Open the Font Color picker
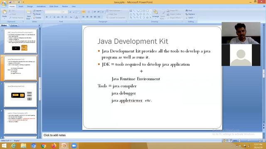 (76, 17)
